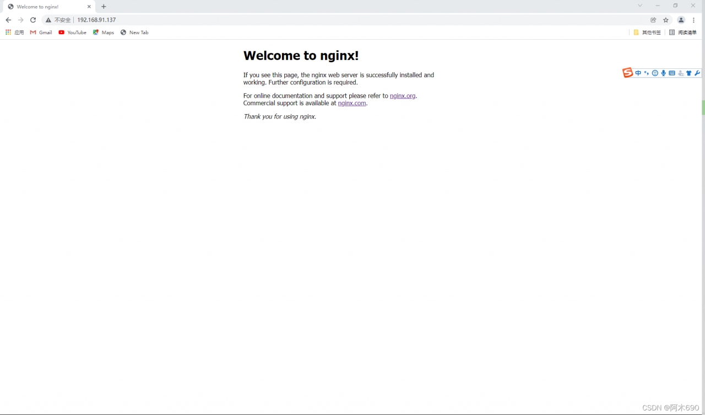Click the Sogou account login icon
Image resolution: width=705 pixels, height=415 pixels.
pos(681,73)
